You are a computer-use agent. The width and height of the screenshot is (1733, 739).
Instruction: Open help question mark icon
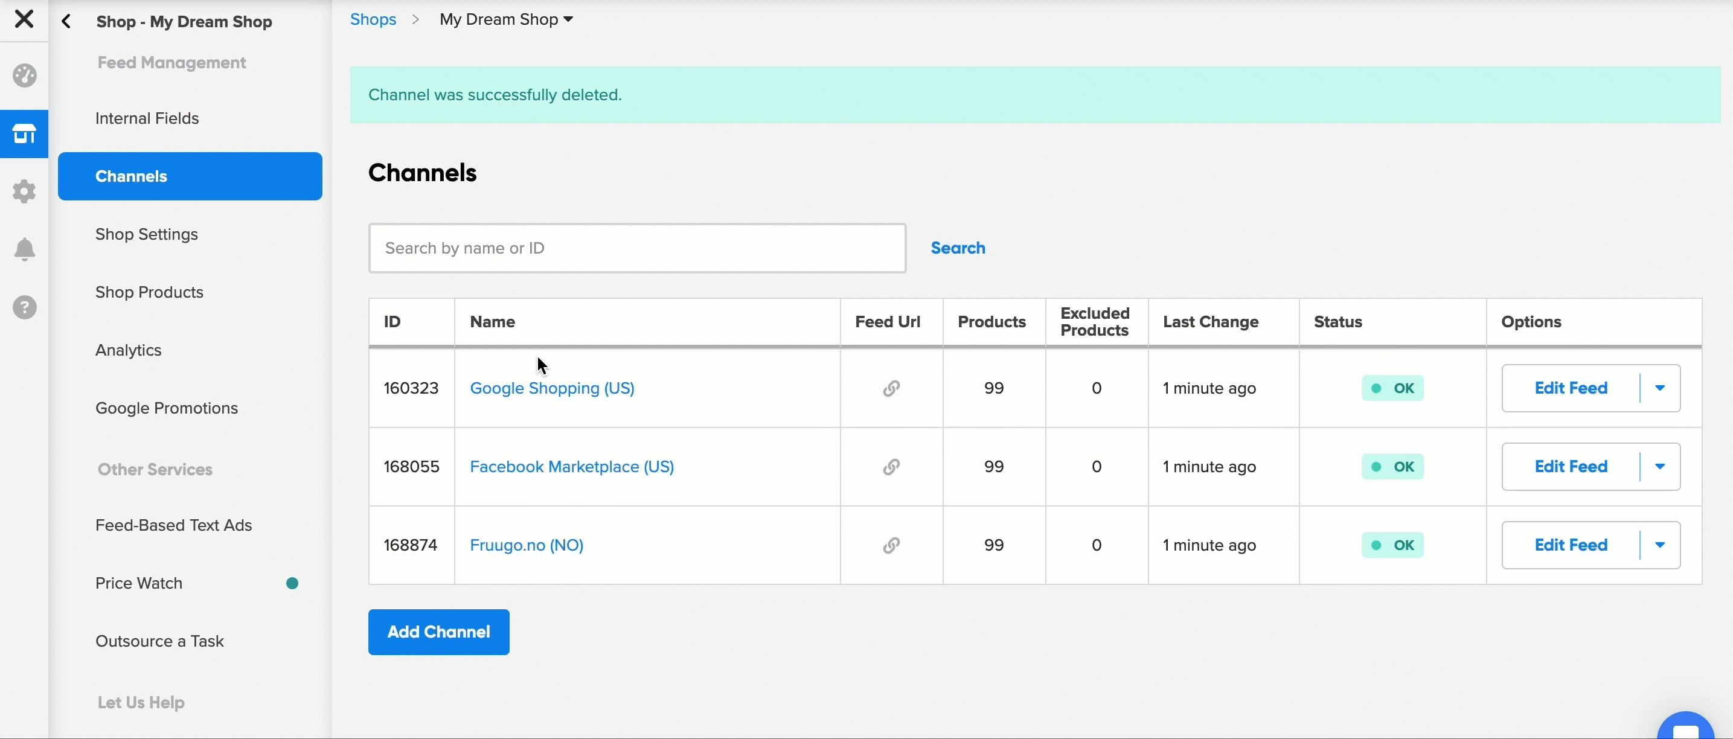(x=24, y=307)
